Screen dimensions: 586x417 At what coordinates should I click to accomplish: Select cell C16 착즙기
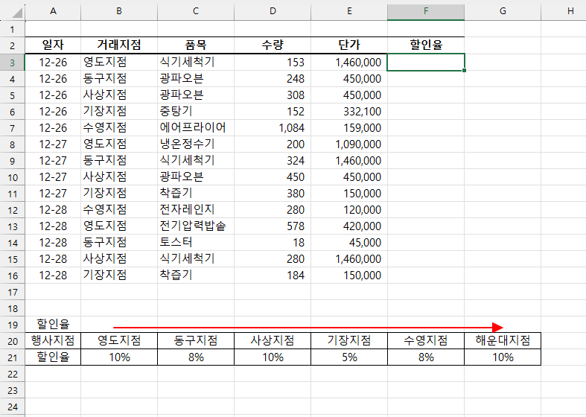coord(196,276)
